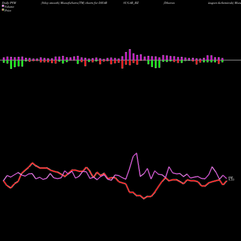The width and height of the screenshot is (241, 241).
Task: Click the 0M volume line end label
Action: pyautogui.click(x=231, y=177)
